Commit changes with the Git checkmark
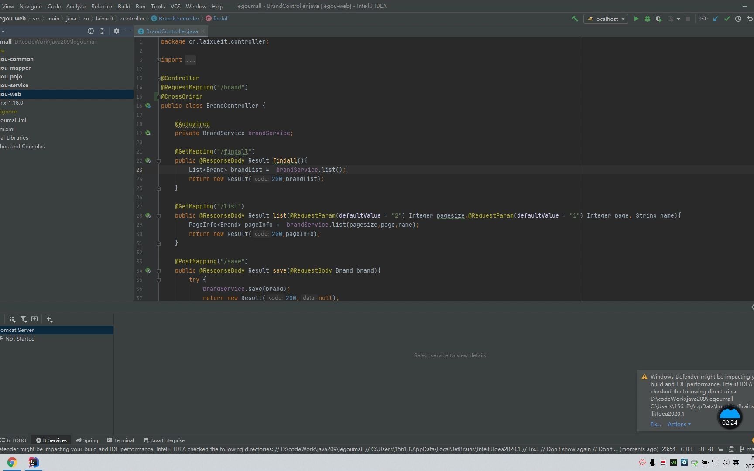The image size is (754, 471). click(x=727, y=19)
